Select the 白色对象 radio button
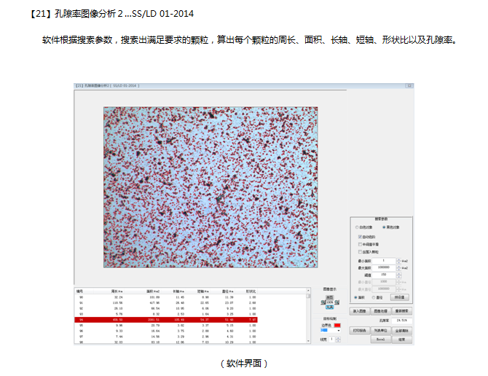The image size is (488, 376). click(355, 227)
